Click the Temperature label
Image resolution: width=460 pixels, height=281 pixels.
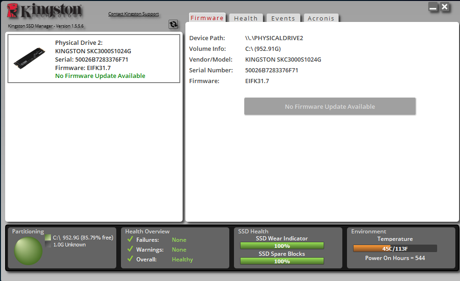(x=395, y=239)
